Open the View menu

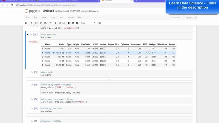coord(44,17)
